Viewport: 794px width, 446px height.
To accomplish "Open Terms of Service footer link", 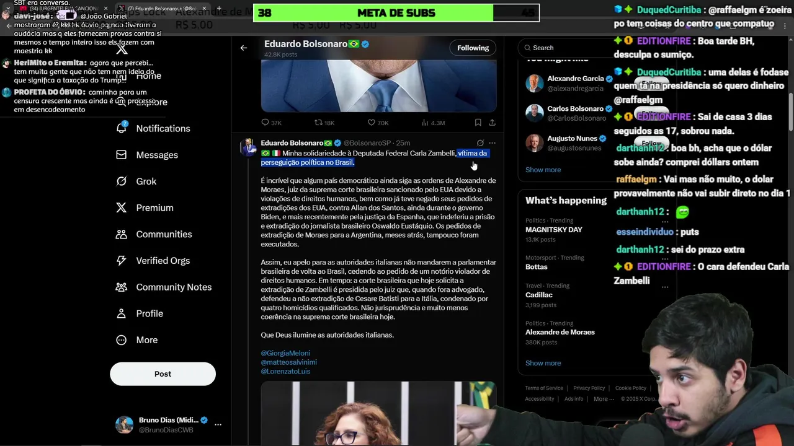I will click(544, 388).
